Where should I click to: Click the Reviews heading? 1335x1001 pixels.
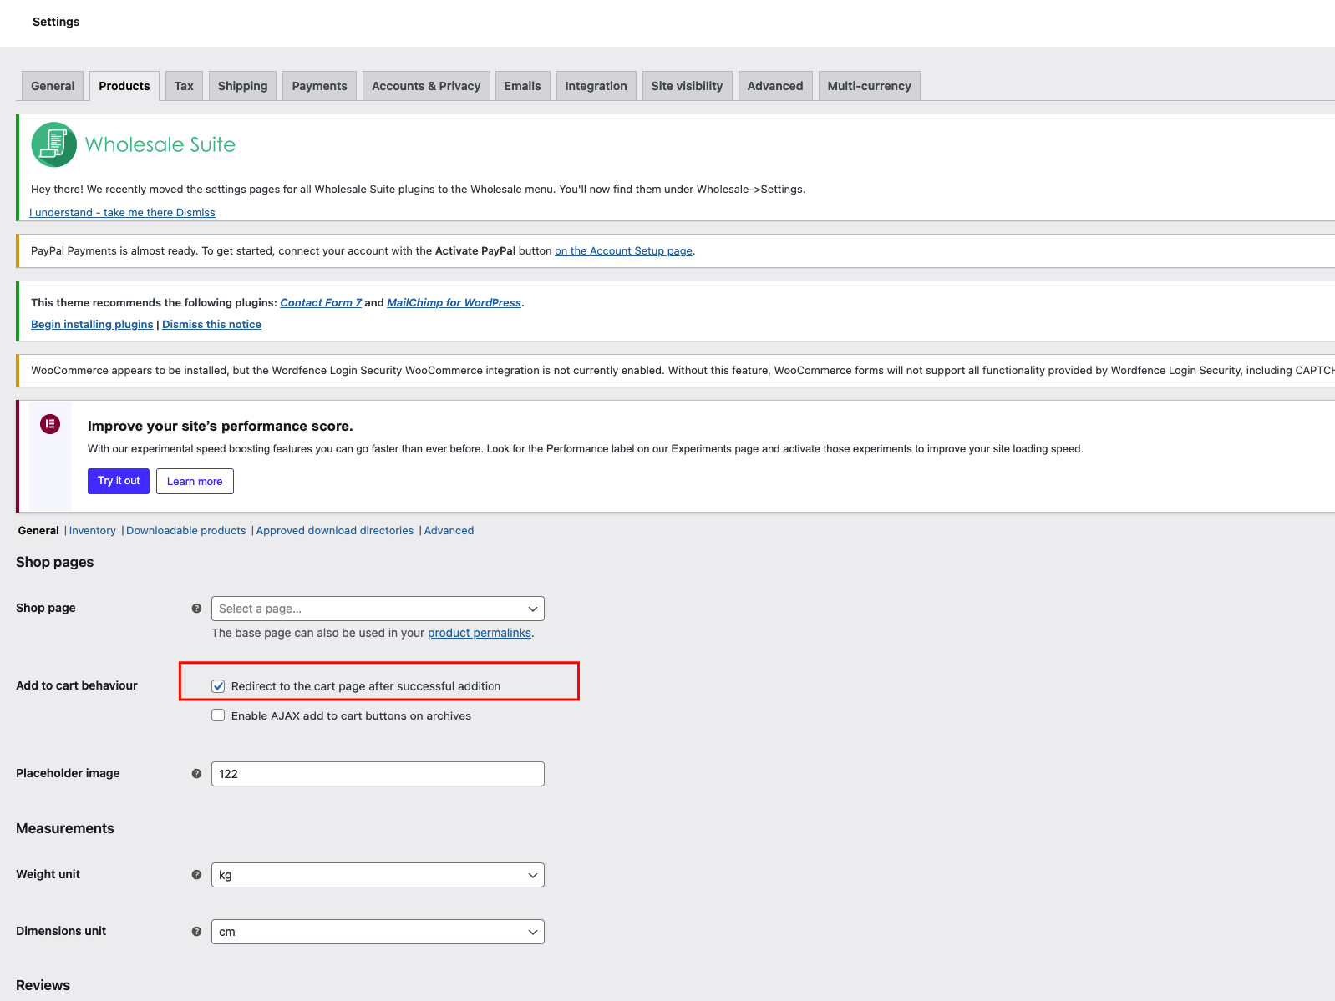(x=43, y=985)
